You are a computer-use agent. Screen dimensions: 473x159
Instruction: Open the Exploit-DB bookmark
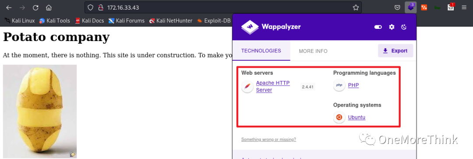(x=214, y=21)
